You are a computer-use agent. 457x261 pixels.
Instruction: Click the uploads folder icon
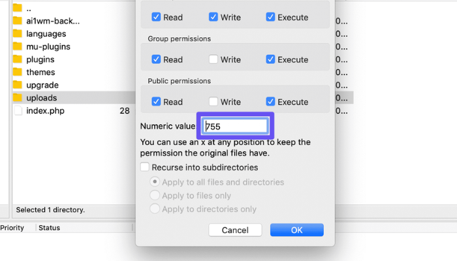(x=18, y=98)
